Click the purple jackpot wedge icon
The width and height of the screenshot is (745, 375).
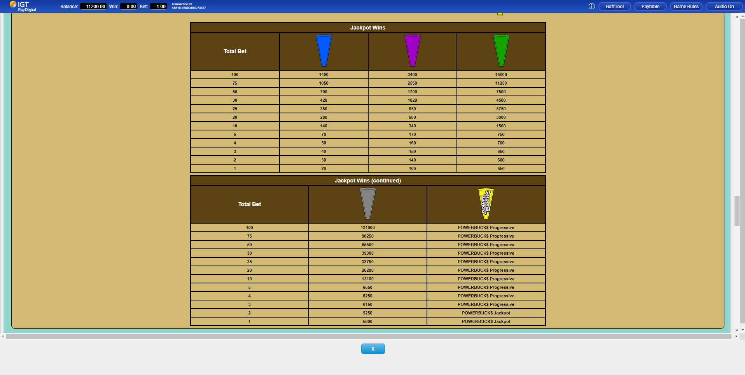tap(412, 50)
